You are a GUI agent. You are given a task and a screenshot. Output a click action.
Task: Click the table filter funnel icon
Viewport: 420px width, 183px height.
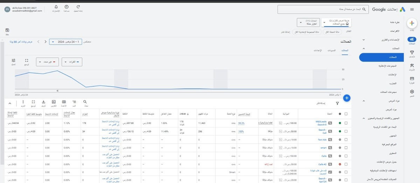(337, 103)
